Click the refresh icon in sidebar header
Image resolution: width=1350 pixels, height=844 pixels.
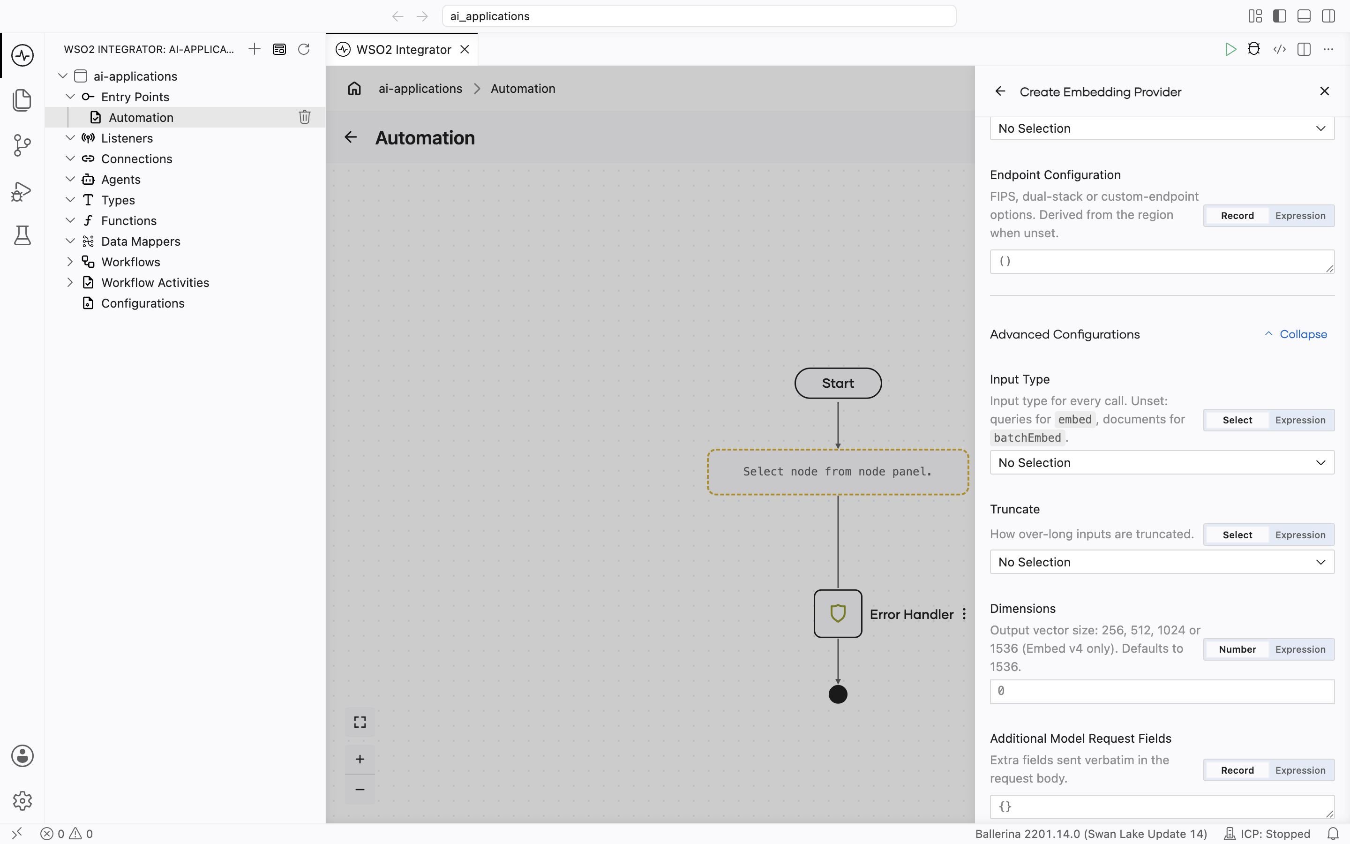(303, 49)
